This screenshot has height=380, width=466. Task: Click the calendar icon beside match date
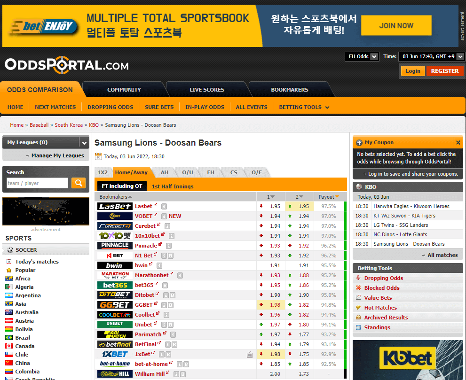(x=98, y=156)
